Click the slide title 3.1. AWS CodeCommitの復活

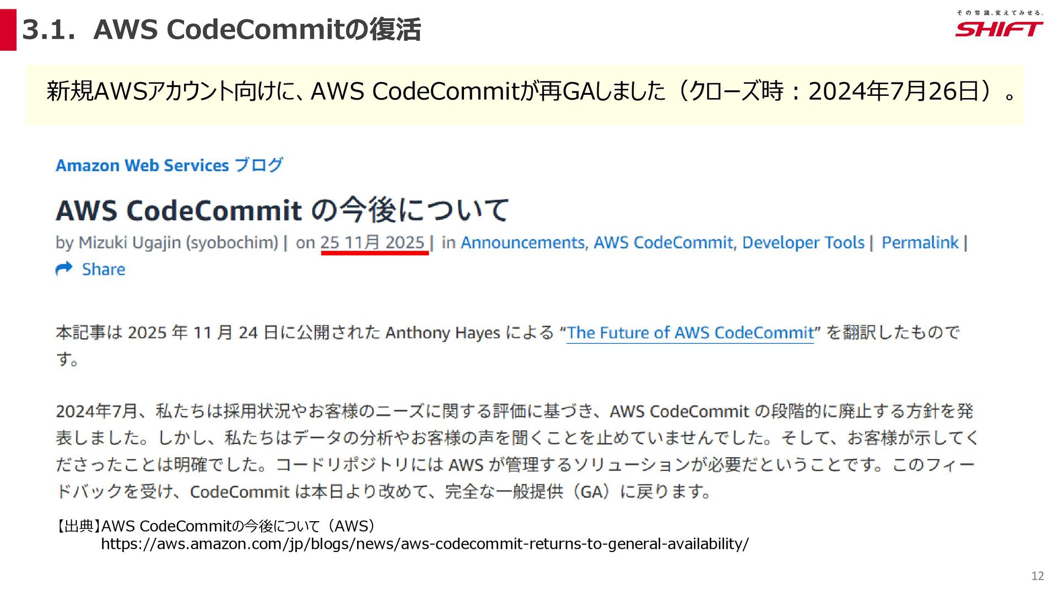coord(222,30)
